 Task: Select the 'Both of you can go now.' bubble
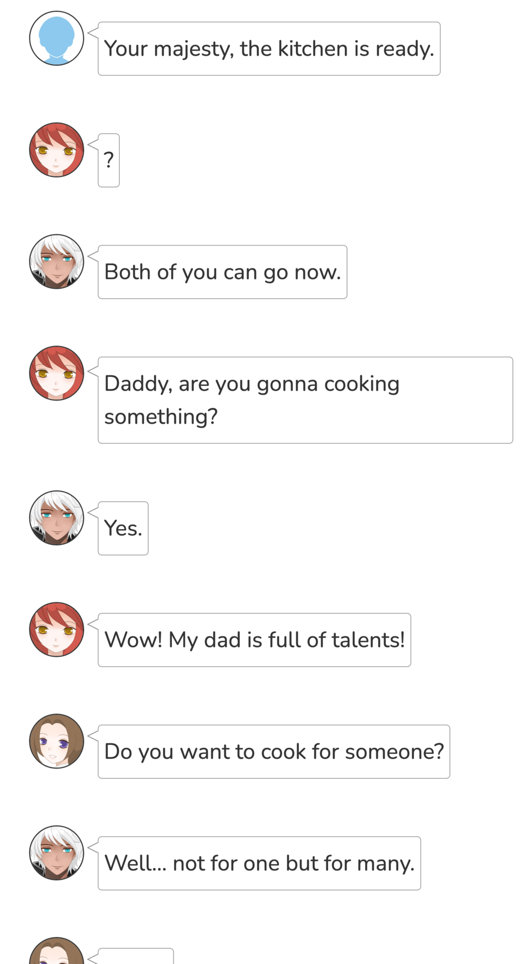[222, 272]
